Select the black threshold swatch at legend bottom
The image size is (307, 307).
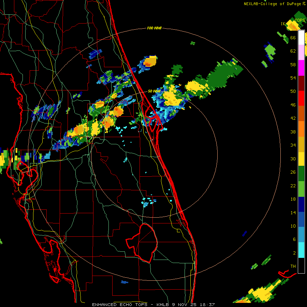pos(301,265)
